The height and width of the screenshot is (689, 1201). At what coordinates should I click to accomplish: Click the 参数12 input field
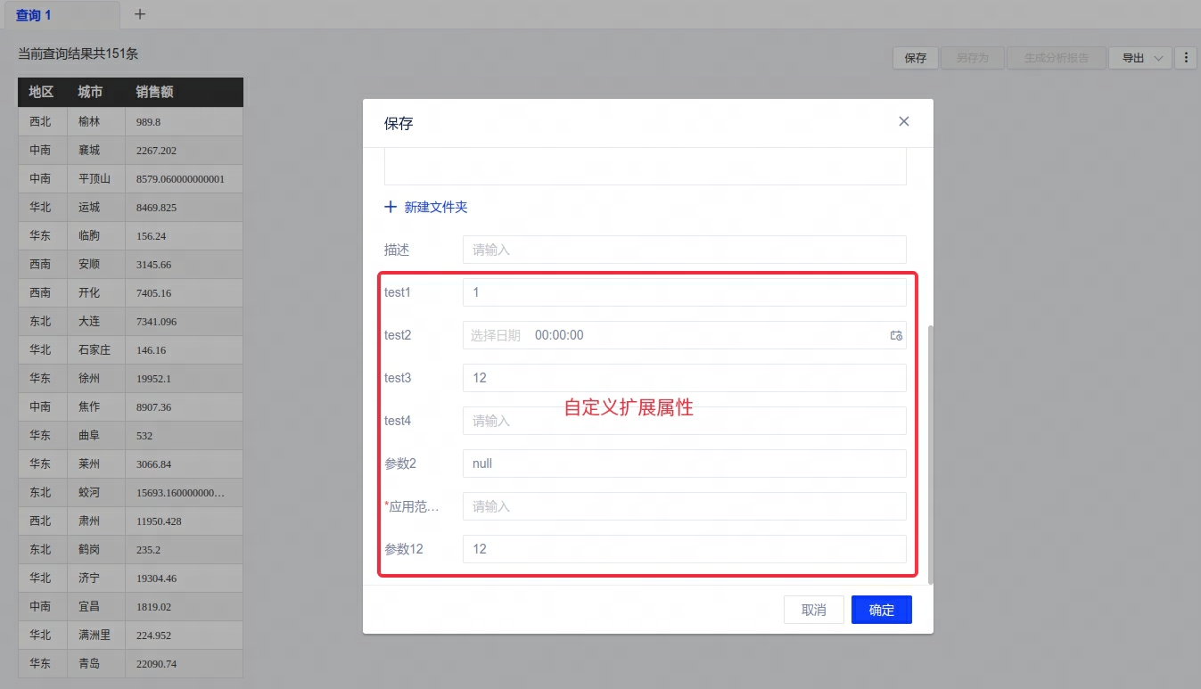(684, 549)
